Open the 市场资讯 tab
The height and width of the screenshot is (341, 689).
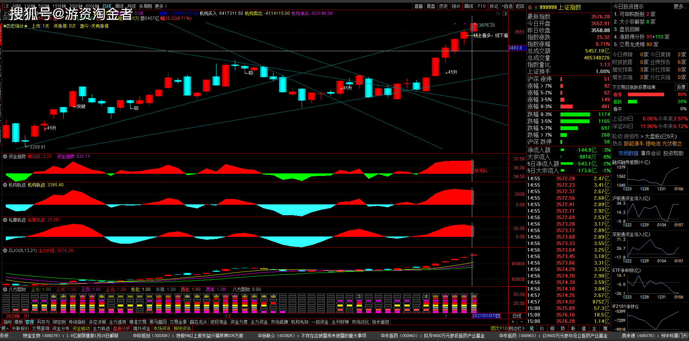(x=162, y=328)
